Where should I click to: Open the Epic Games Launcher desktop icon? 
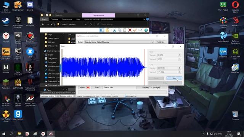click(18, 23)
